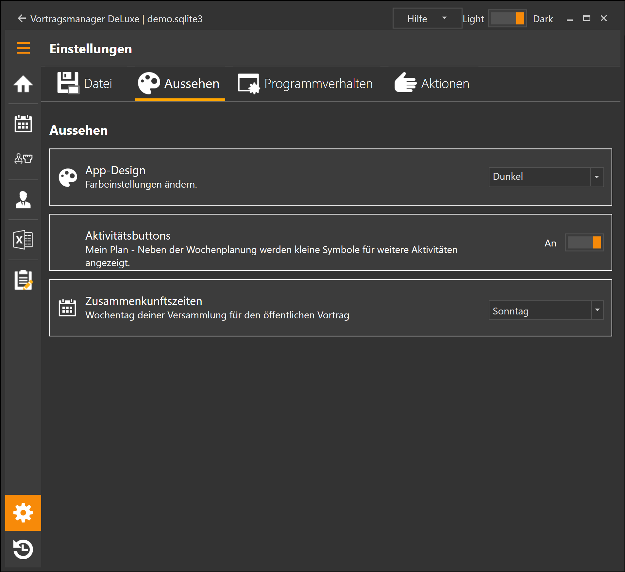Open the clipboard notes sidebar icon
The image size is (625, 572).
pos(23,280)
